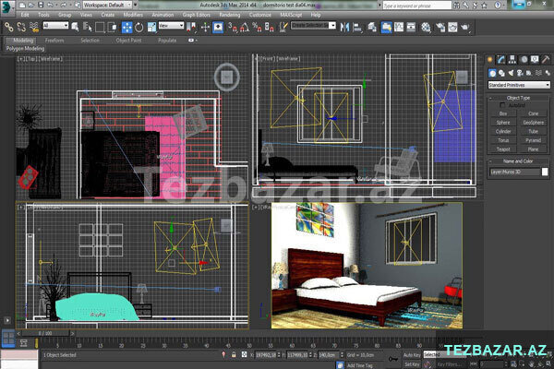554x369 pixels.
Task: Click the object color swatch
Action: [x=545, y=172]
